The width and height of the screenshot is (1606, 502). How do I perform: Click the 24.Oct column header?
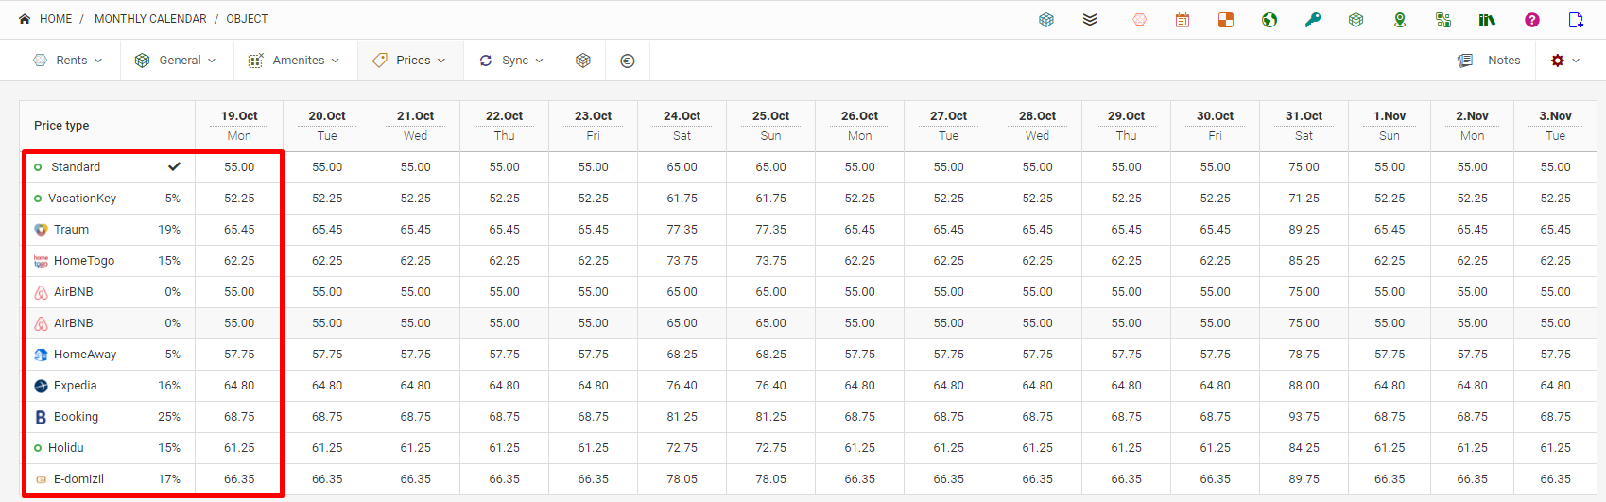[682, 126]
